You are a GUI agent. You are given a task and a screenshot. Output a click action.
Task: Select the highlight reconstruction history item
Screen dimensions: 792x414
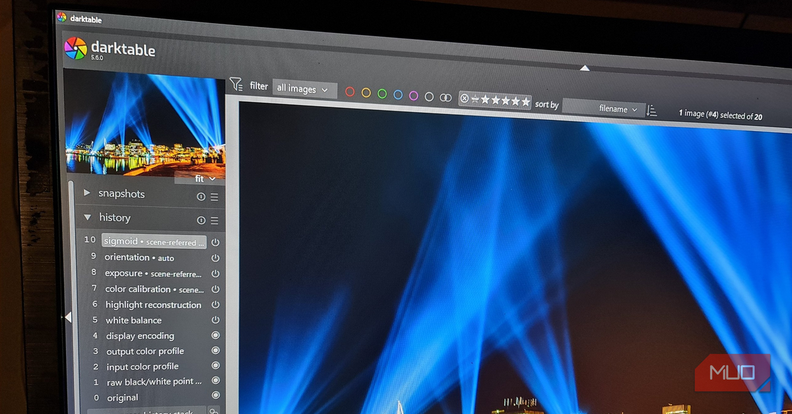point(153,305)
